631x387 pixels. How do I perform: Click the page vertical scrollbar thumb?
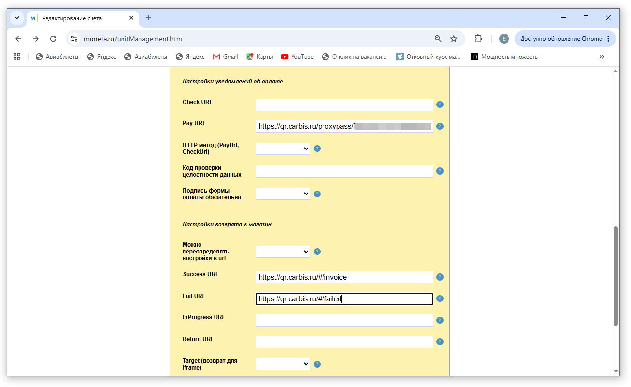(x=616, y=276)
